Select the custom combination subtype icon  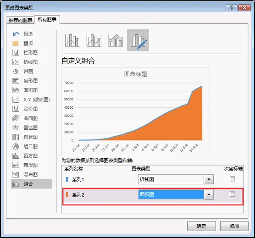tap(138, 40)
